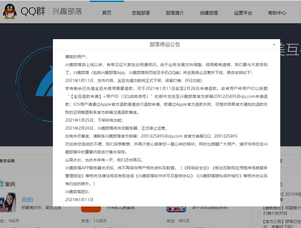This screenshot has width=301, height=228.
Task: Visit 帮助中心 in navigation bar
Action: tap(277, 13)
